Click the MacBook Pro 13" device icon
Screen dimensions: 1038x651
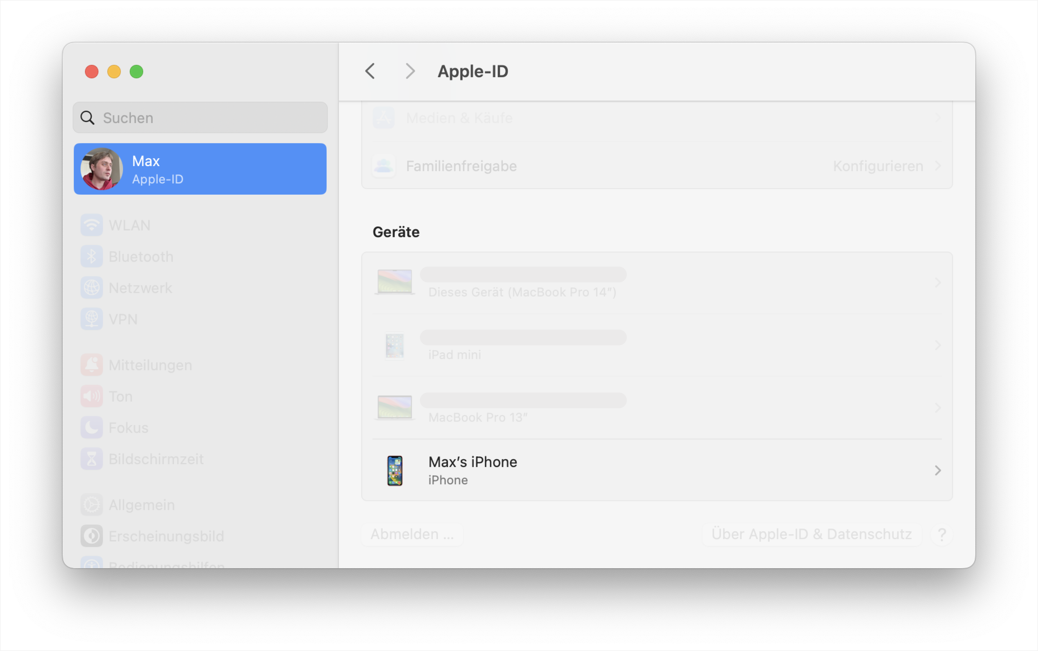point(394,408)
